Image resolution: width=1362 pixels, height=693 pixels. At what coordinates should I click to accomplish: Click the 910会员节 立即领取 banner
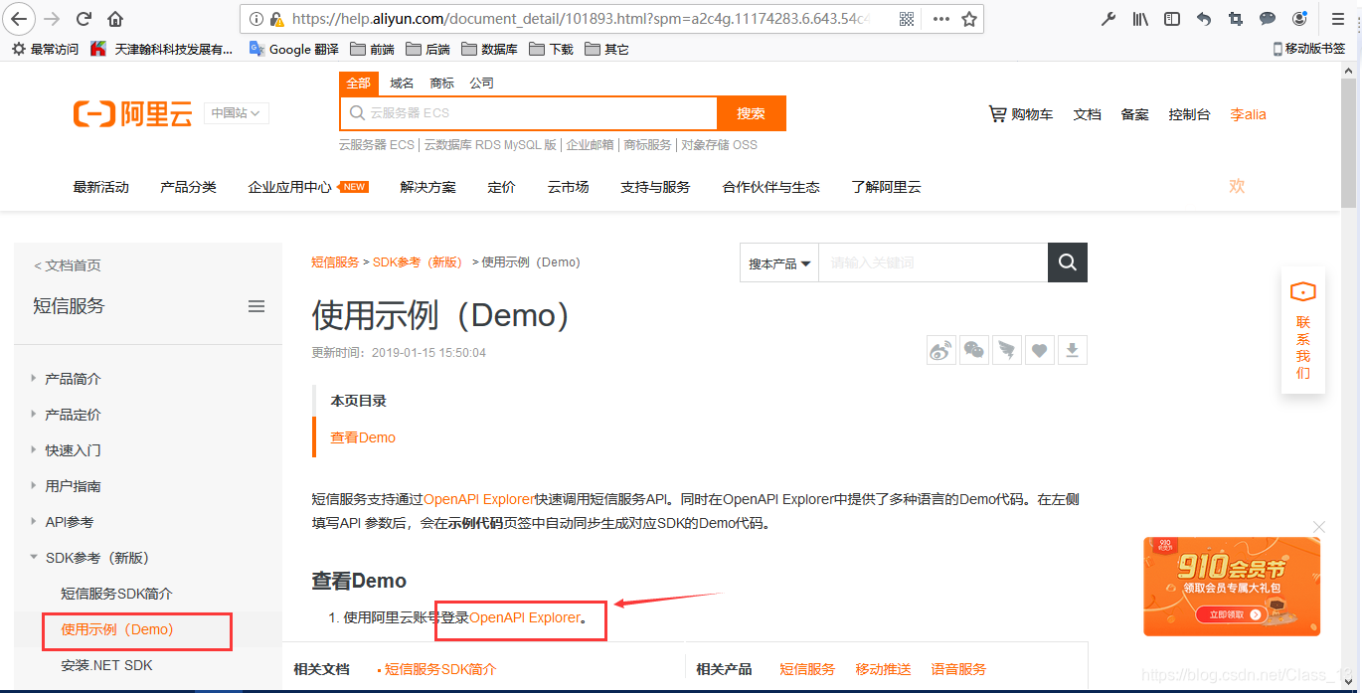[1232, 586]
